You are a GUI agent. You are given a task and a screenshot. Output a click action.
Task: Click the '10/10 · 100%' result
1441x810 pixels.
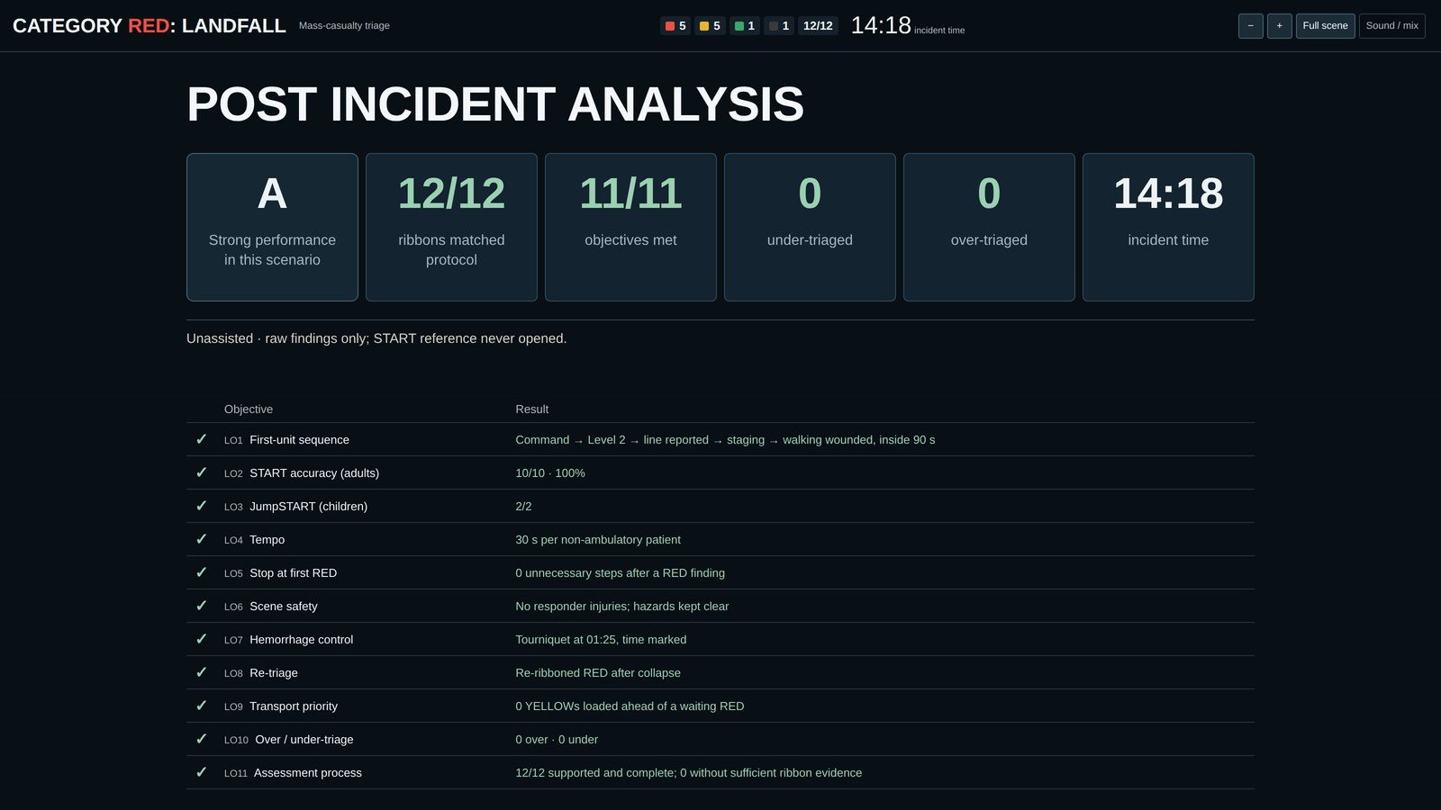point(550,473)
